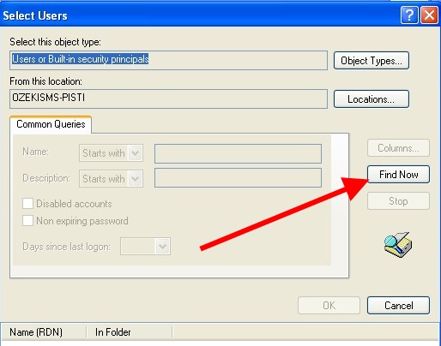Click the Find Now button

(398, 174)
